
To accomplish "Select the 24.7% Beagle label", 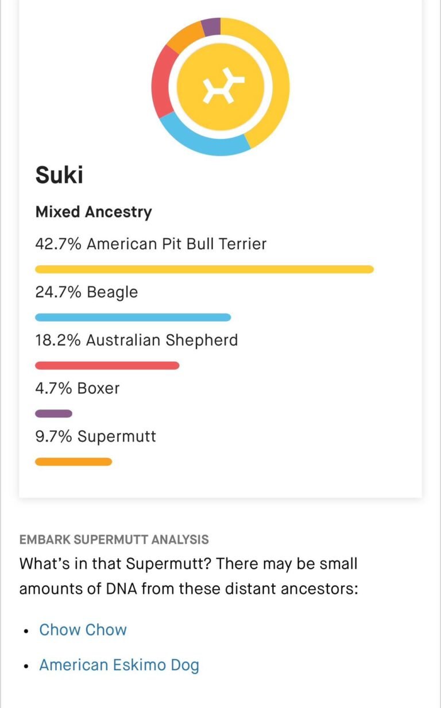I will pyautogui.click(x=87, y=292).
